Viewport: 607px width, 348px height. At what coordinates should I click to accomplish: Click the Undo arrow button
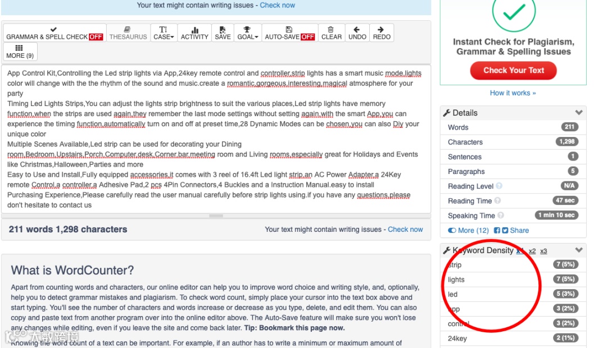pyautogui.click(x=357, y=33)
